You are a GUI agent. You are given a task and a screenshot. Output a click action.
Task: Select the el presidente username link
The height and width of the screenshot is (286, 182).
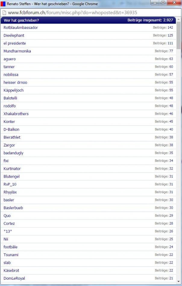15,43
